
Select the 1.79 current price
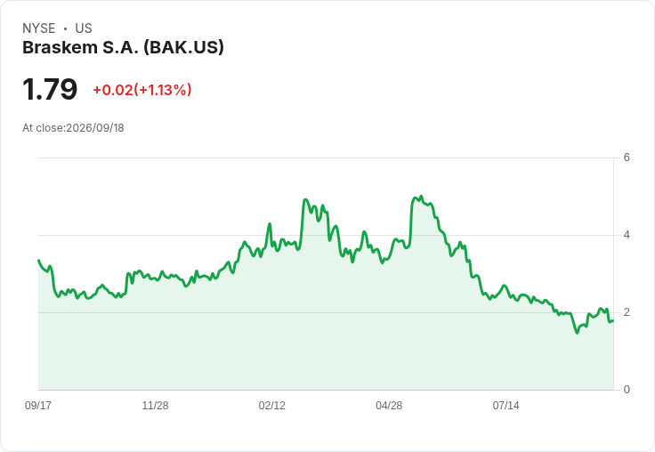pyautogui.click(x=50, y=89)
